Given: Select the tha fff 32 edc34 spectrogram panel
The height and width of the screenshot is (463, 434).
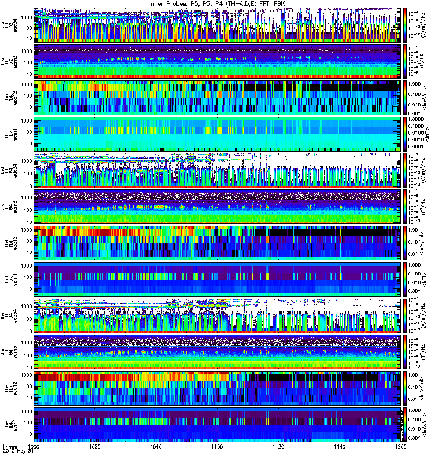Looking at the screenshot, I should [x=218, y=25].
